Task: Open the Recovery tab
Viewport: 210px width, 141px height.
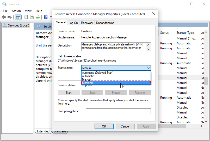Action: pos(87,23)
